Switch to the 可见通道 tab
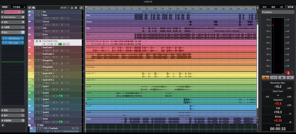The width and height of the screenshot is (296, 134). click(17, 7)
